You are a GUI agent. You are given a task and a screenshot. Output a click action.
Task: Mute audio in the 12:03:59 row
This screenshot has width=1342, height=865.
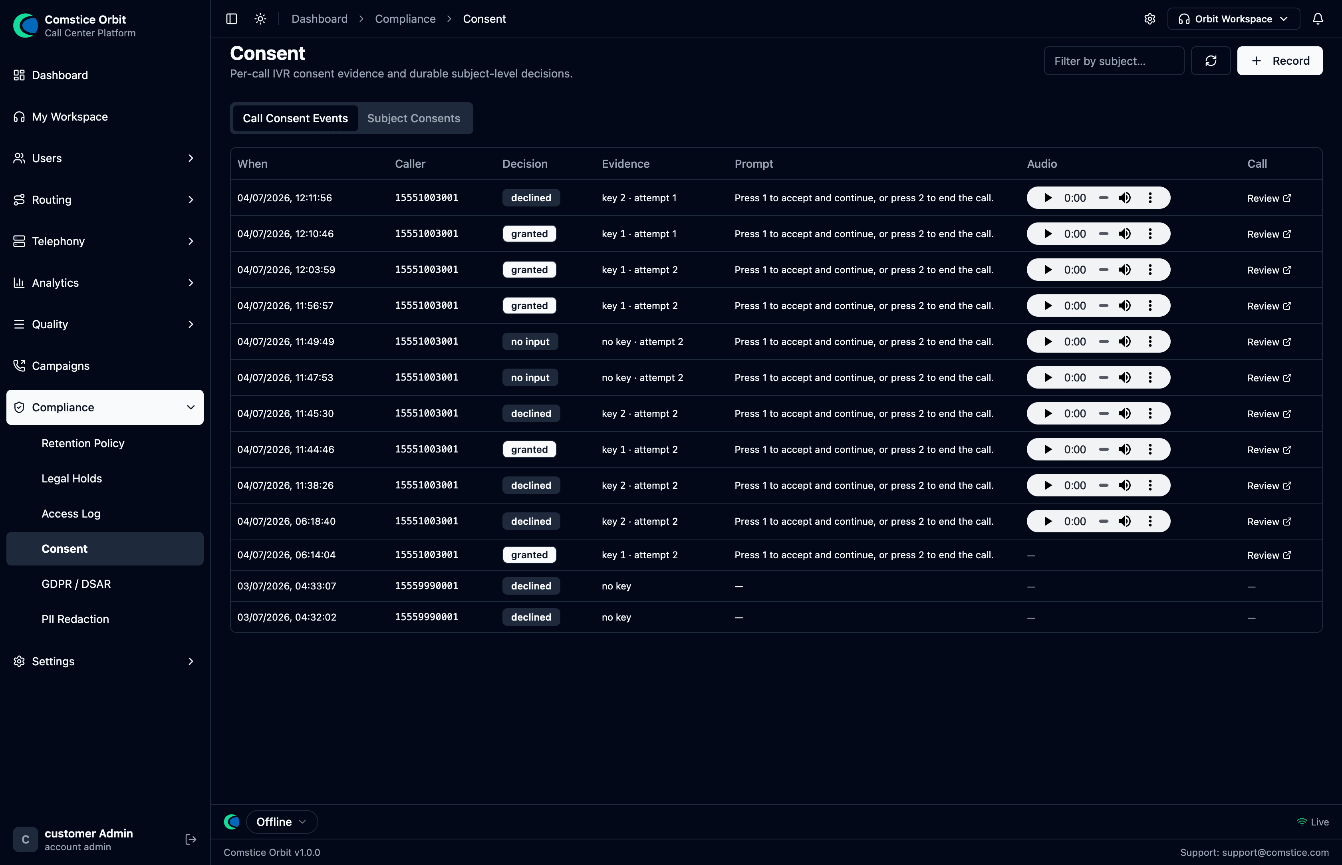coord(1125,270)
